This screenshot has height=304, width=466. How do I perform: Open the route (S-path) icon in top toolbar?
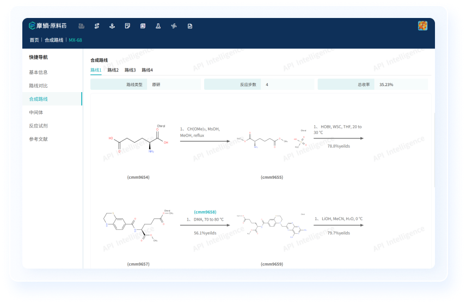tap(96, 26)
